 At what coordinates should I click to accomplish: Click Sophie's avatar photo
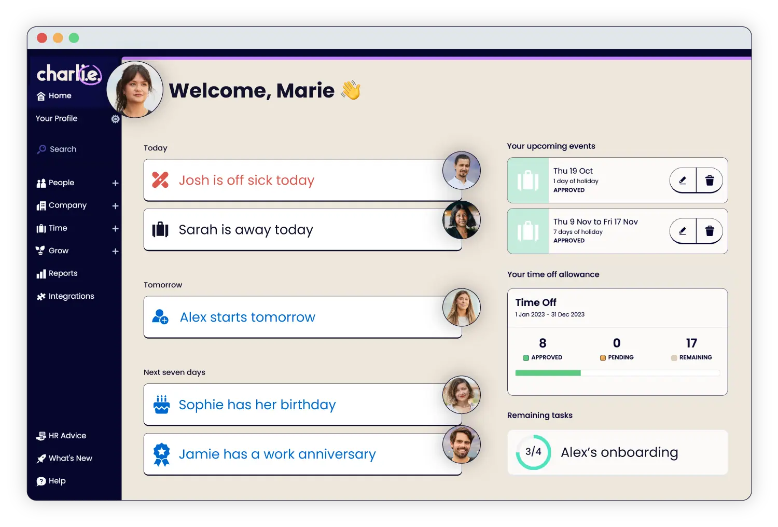coord(462,395)
